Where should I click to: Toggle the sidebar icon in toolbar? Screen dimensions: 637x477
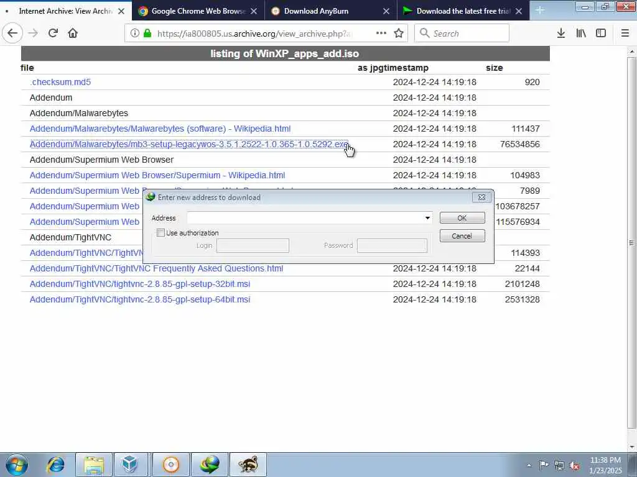click(x=601, y=34)
